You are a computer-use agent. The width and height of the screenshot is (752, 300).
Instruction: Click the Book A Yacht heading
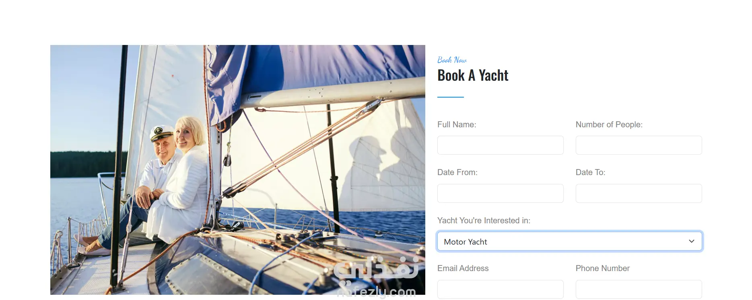point(473,76)
